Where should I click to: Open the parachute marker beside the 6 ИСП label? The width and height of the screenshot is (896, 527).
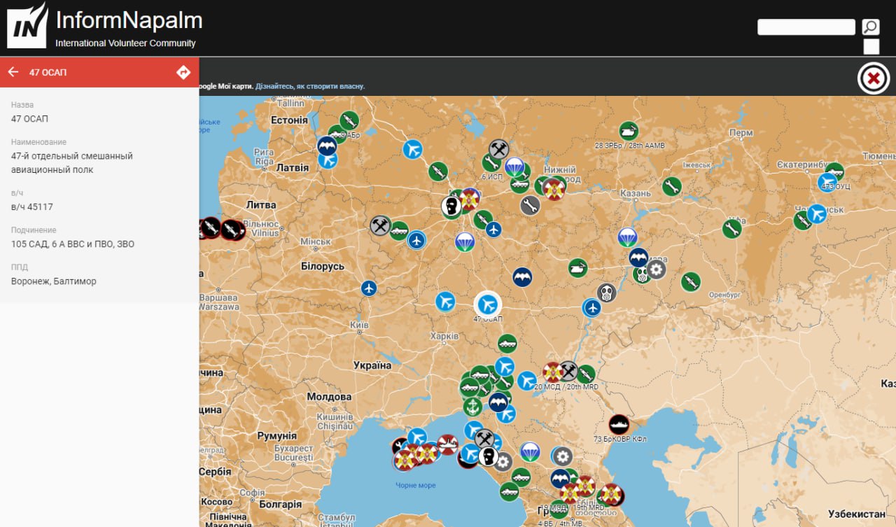514,167
